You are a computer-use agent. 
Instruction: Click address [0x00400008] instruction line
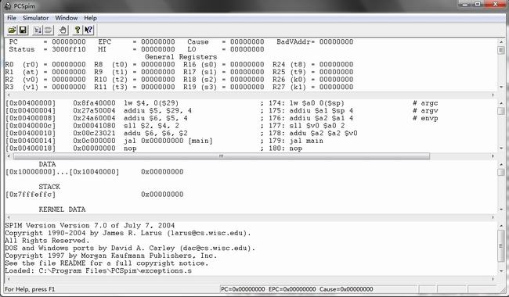pyautogui.click(x=222, y=118)
